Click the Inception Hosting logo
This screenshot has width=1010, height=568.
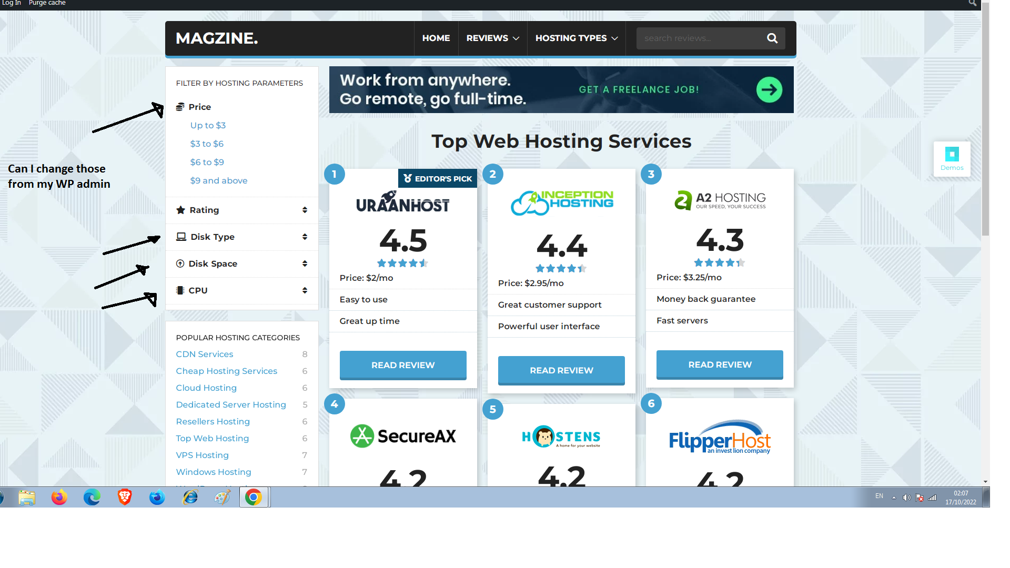coord(561,203)
